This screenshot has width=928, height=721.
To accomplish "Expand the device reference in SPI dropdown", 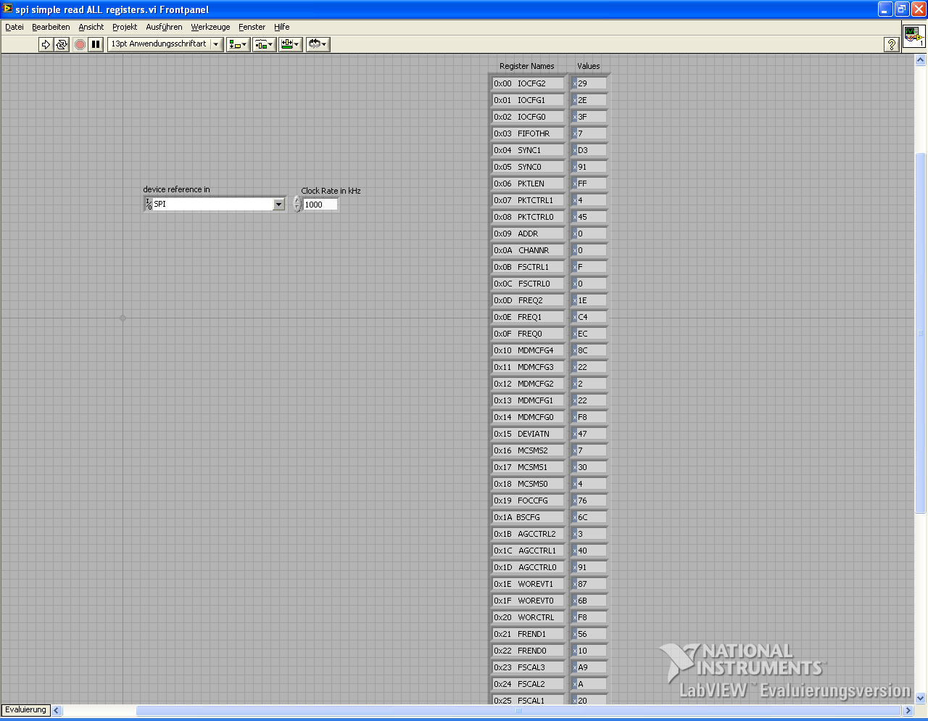I will tap(279, 205).
